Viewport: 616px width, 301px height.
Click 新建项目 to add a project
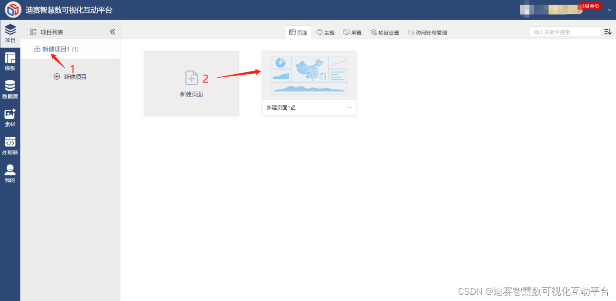coord(70,77)
